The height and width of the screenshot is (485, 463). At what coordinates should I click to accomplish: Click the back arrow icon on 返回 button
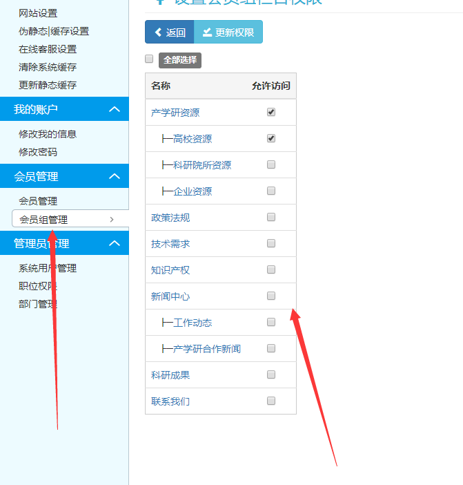tap(157, 32)
